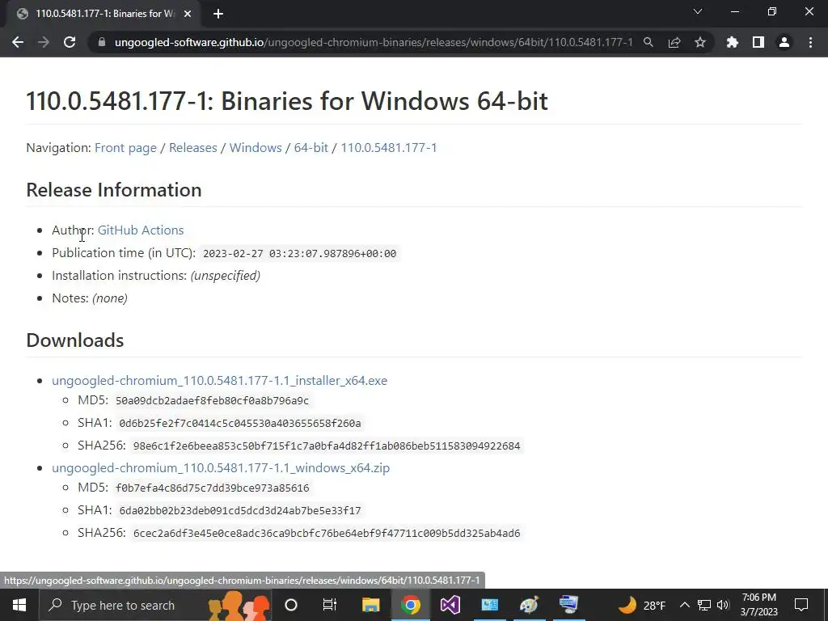The width and height of the screenshot is (828, 621).
Task: Open the 64-bit breadcrumb link
Action: [311, 148]
